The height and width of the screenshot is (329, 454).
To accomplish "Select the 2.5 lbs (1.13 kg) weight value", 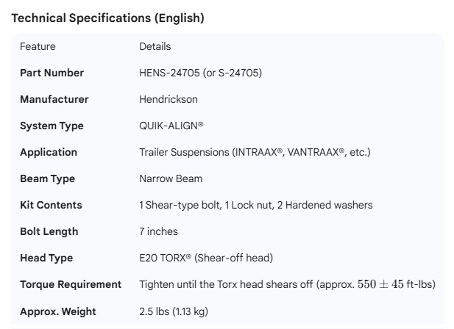I will coord(174,311).
